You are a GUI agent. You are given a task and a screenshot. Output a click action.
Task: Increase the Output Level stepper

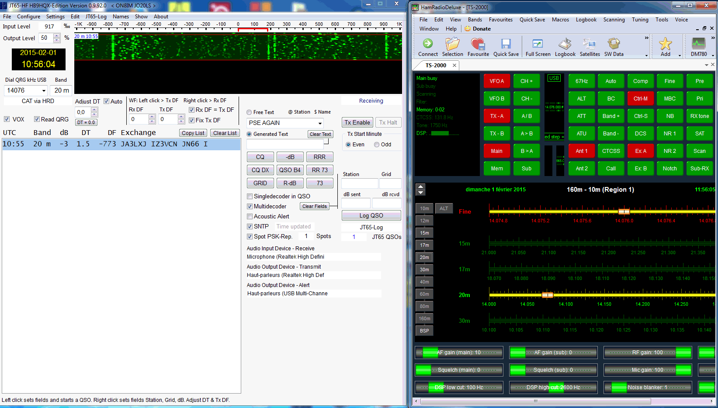click(57, 36)
